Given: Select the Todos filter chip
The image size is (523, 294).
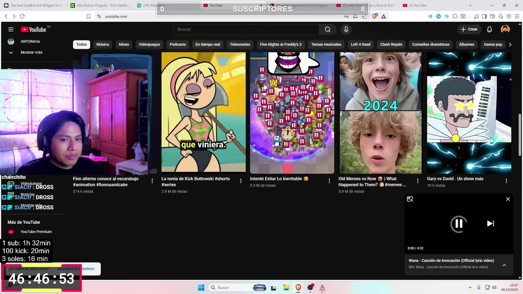Looking at the screenshot, I should click(x=81, y=45).
